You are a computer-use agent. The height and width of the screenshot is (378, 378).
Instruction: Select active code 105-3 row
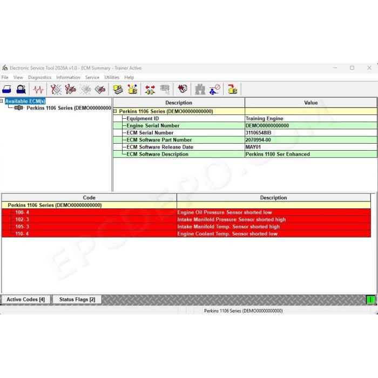[186, 227]
